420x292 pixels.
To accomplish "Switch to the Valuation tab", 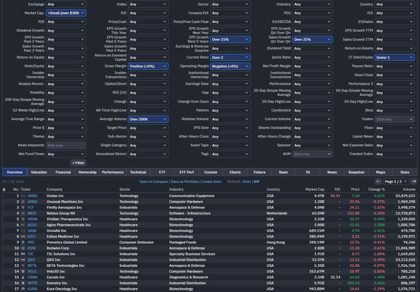I will tap(39, 172).
